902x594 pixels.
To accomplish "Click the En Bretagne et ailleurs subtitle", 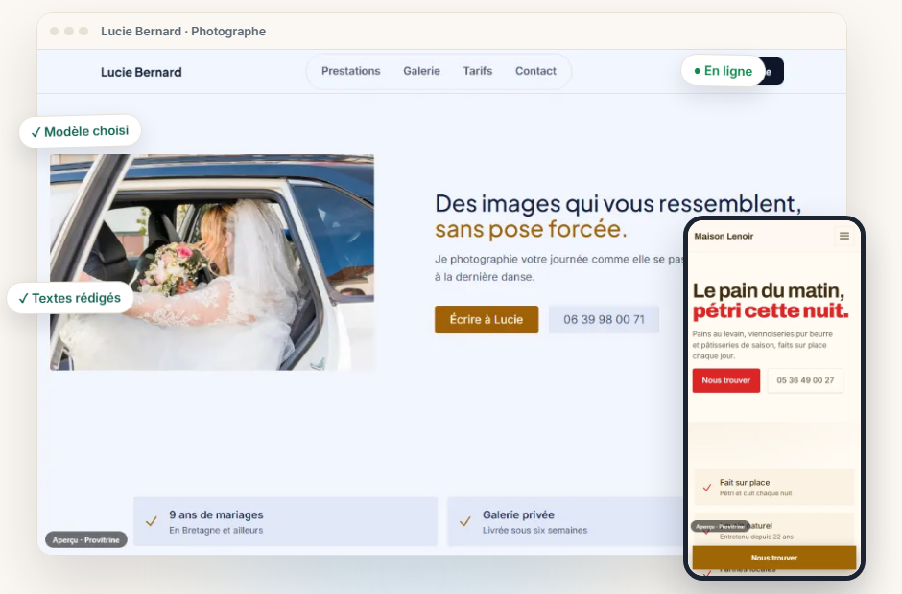I will [x=216, y=530].
